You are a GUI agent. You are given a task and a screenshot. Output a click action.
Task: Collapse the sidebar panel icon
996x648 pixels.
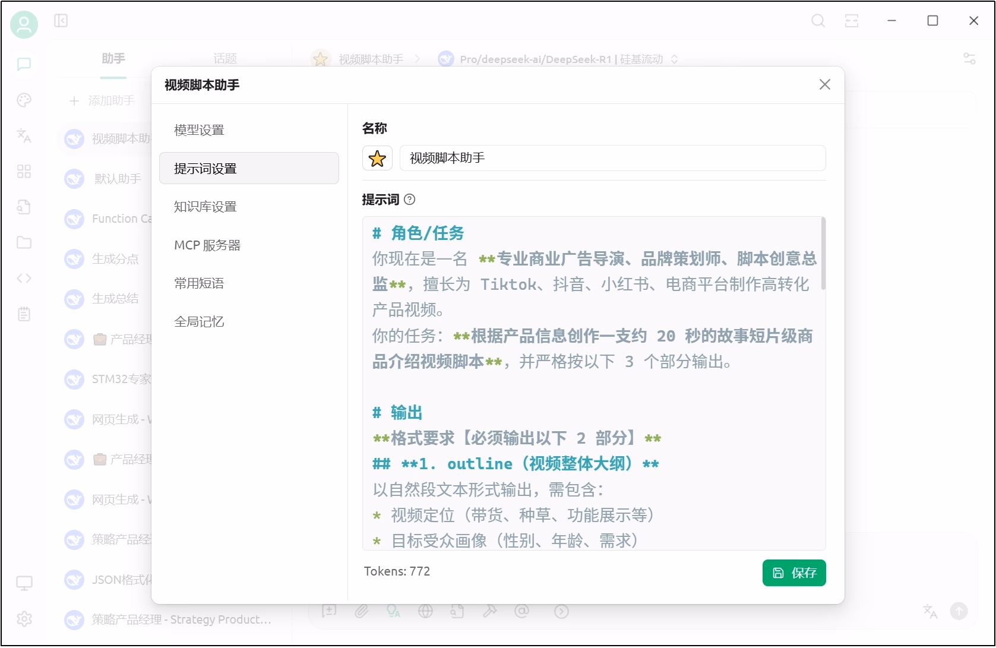pos(61,21)
